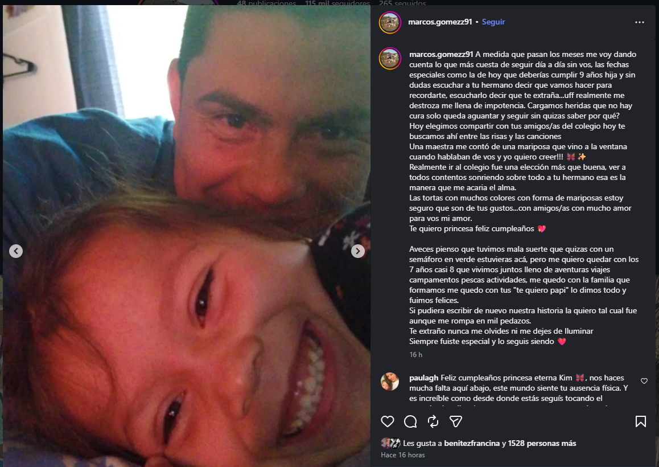
Task: View the 1528 personas más likes list
Action: [x=542, y=443]
